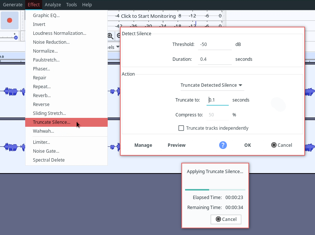Choose Truncate Silence menu entry
Viewport: 315px width, 235px height.
tap(51, 122)
